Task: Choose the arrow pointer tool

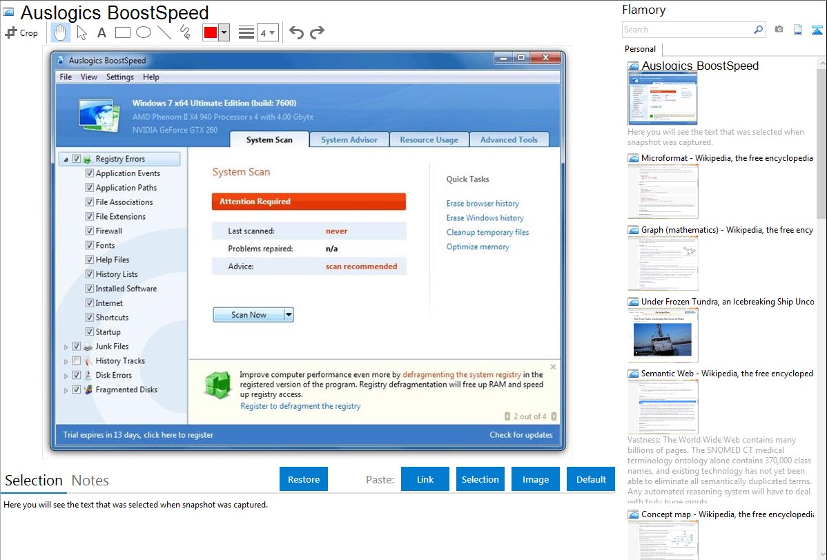Action: click(x=81, y=32)
